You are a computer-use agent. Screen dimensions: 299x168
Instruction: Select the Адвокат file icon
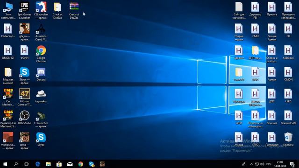[x=239, y=52]
